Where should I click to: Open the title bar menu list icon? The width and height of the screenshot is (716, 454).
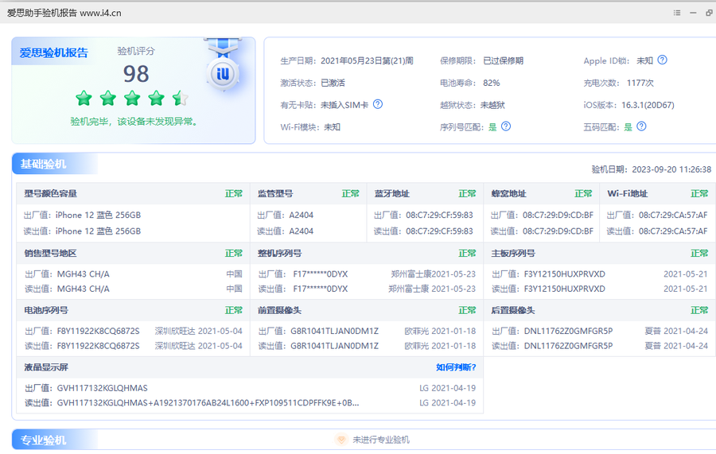click(677, 13)
